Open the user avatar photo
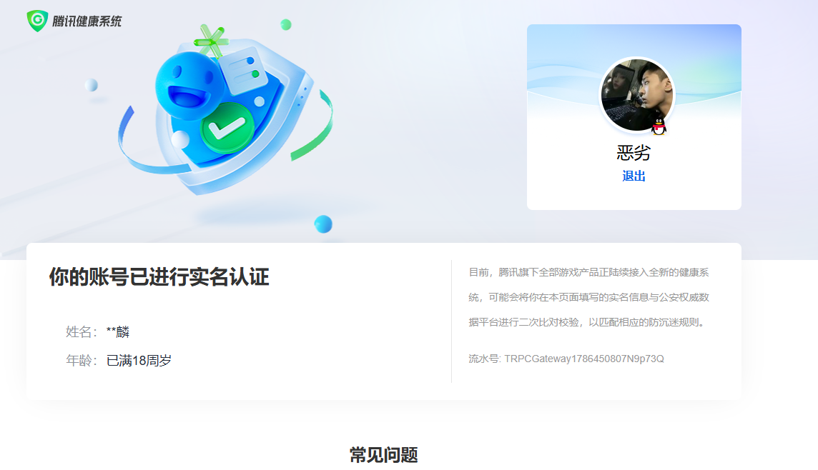The height and width of the screenshot is (470, 818). point(637,95)
